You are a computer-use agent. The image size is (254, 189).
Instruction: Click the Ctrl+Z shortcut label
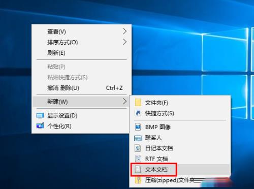114,88
